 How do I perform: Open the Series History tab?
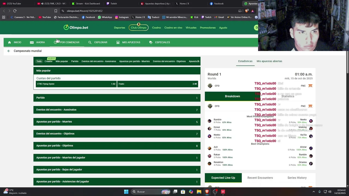(x=297, y=178)
